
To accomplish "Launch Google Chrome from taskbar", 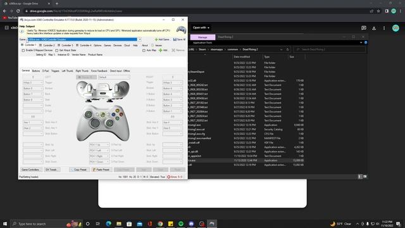I will (x=160, y=224).
